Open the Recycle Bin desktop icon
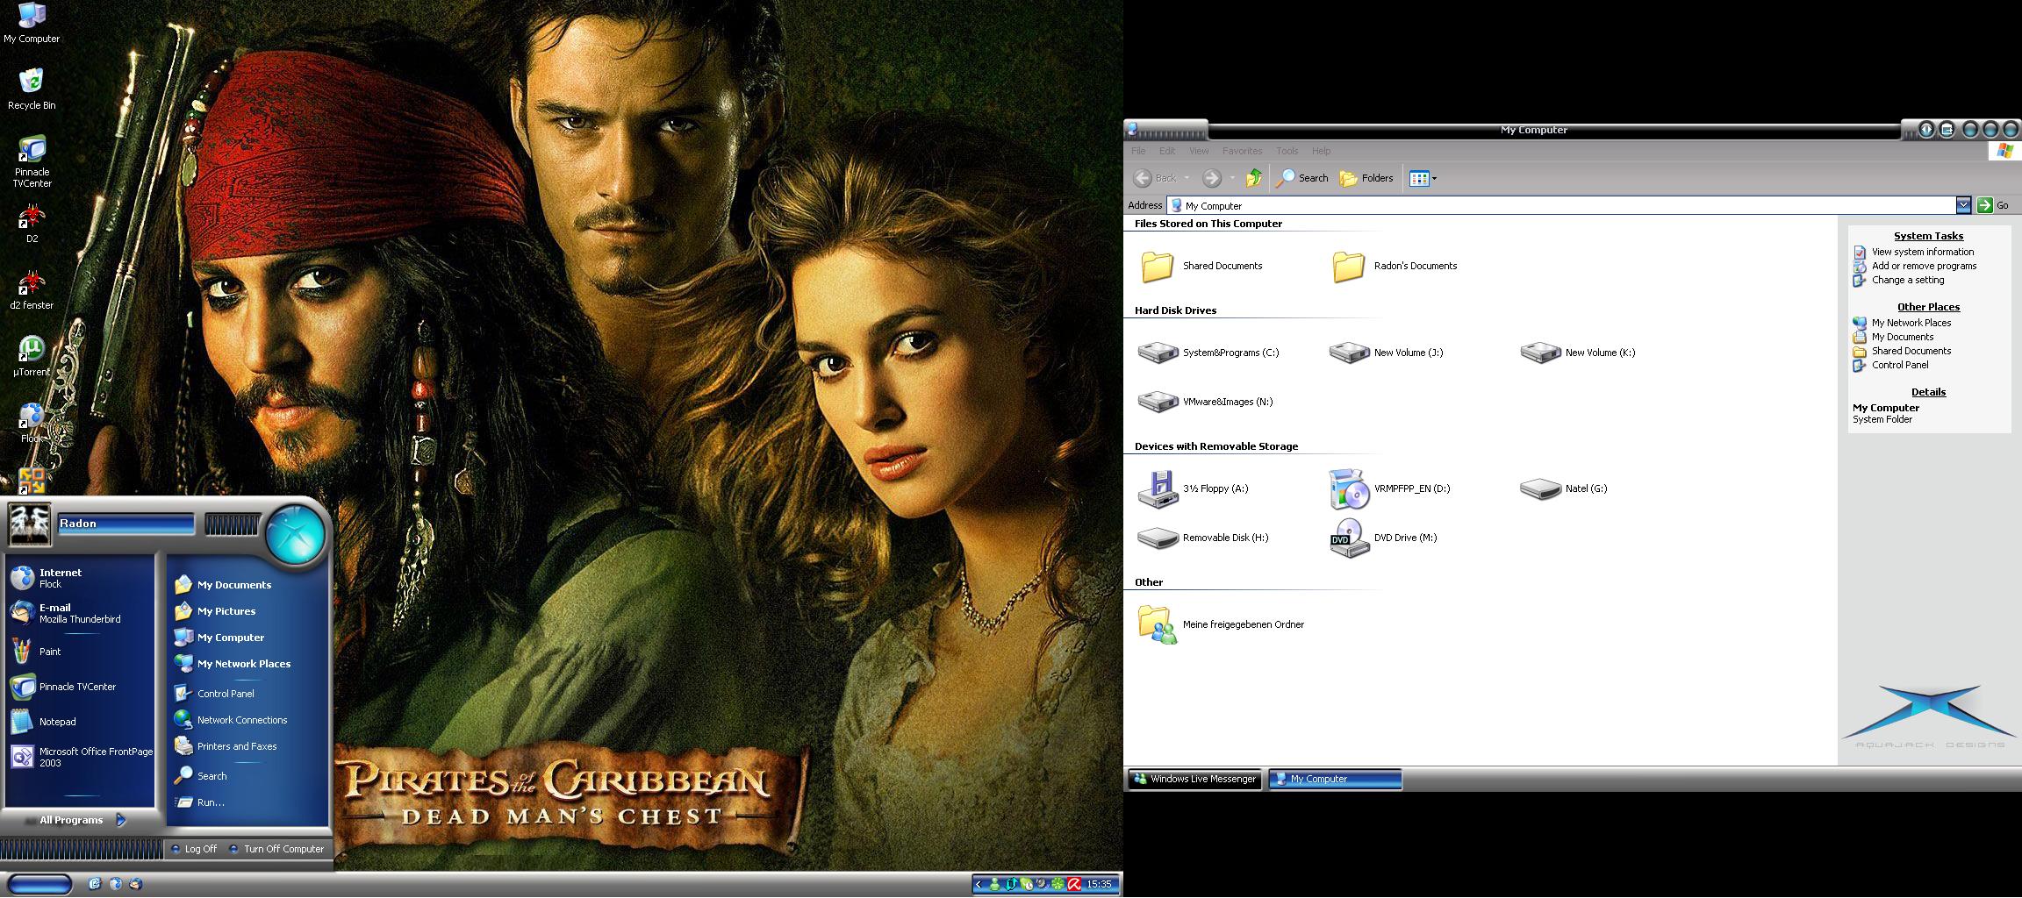 32,83
